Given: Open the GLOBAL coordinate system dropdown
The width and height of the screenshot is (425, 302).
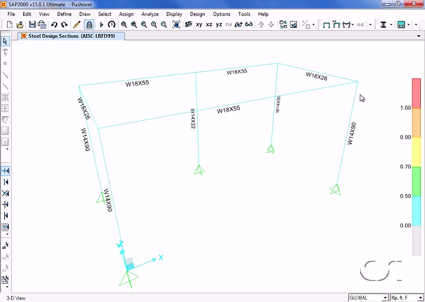Looking at the screenshot, I should [x=386, y=298].
